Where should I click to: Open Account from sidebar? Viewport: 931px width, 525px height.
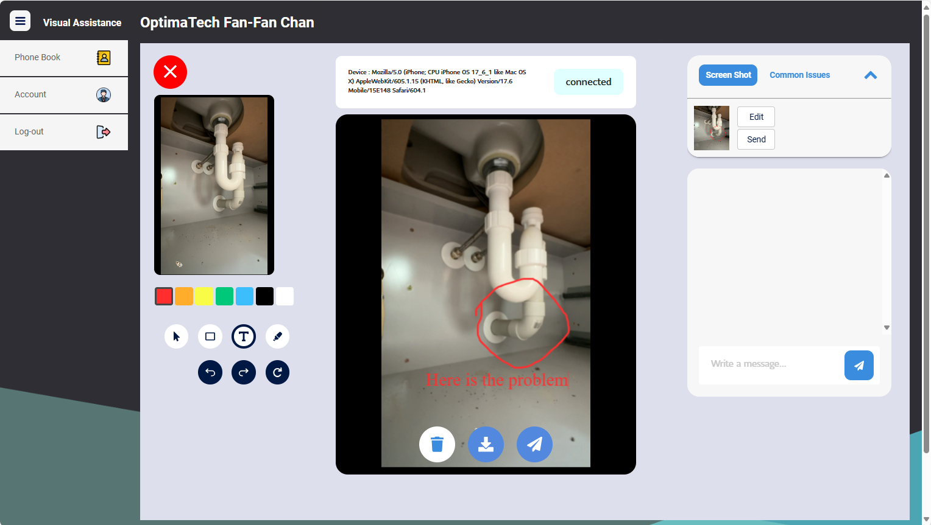point(64,95)
